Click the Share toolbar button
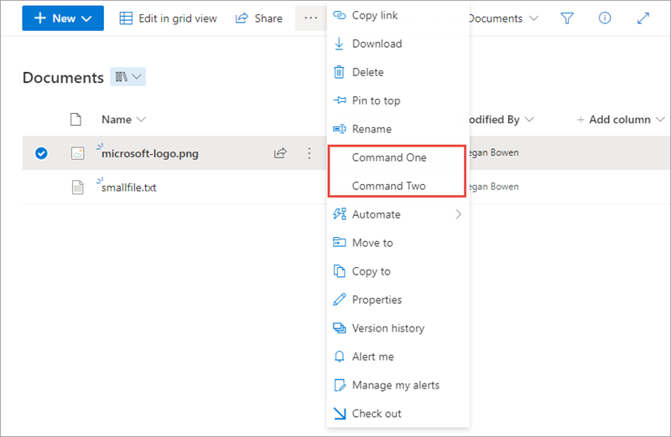 (259, 18)
